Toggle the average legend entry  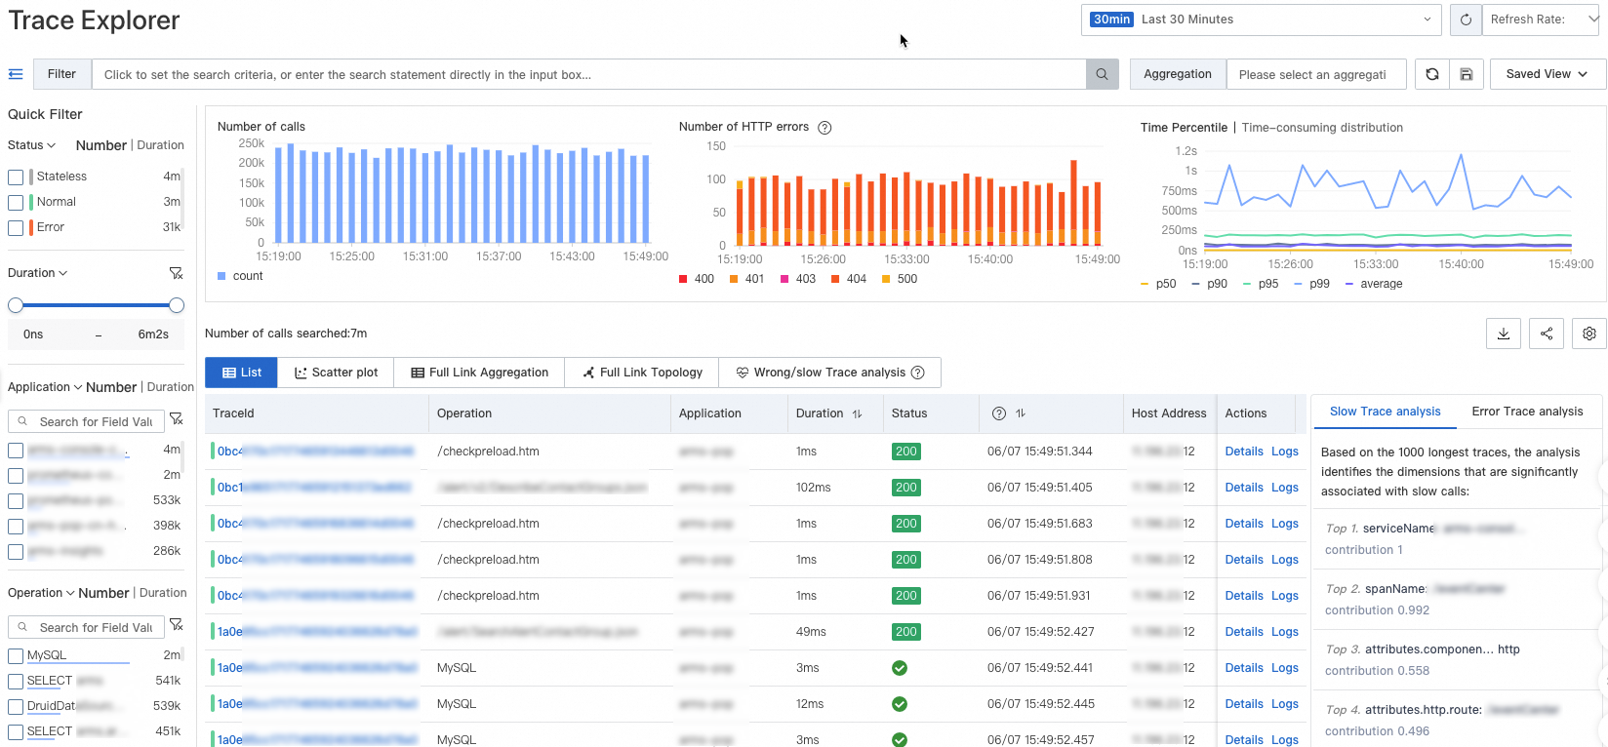[x=1374, y=284]
